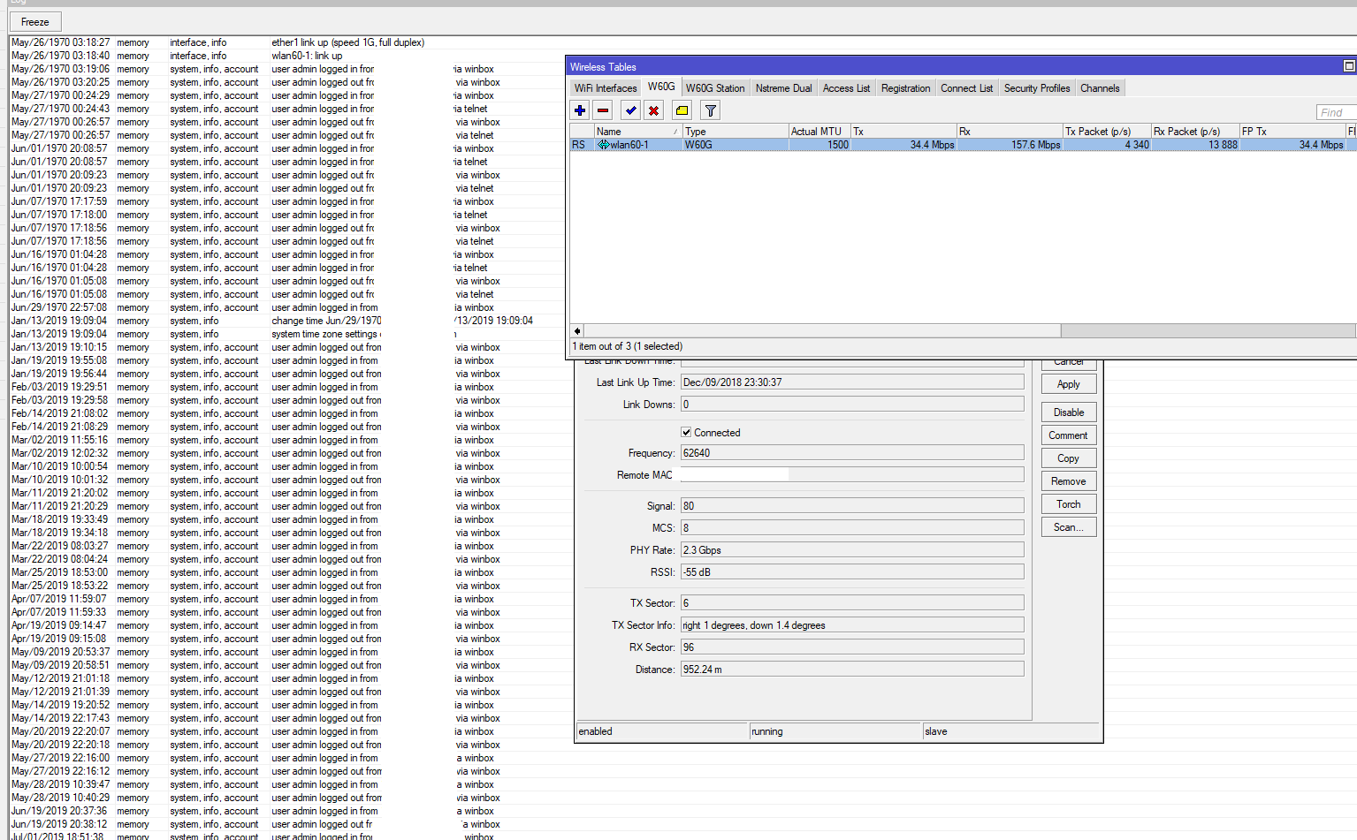
Task: Click log entry 'ether1 link up'
Action: [x=348, y=42]
